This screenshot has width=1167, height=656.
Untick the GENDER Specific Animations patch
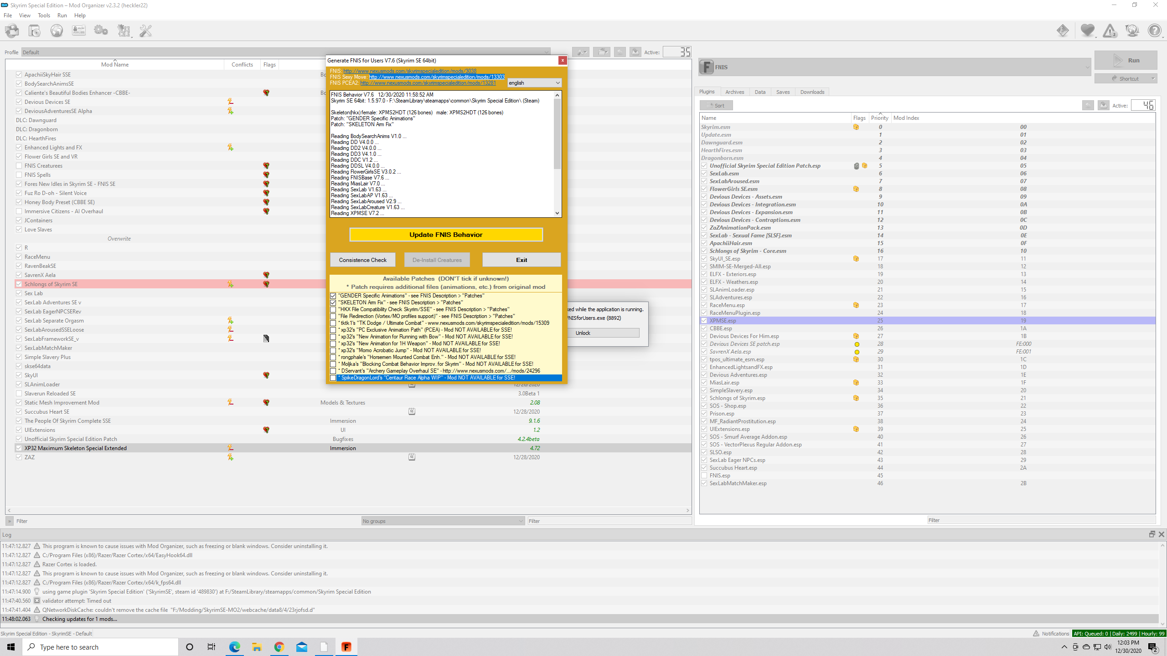333,296
